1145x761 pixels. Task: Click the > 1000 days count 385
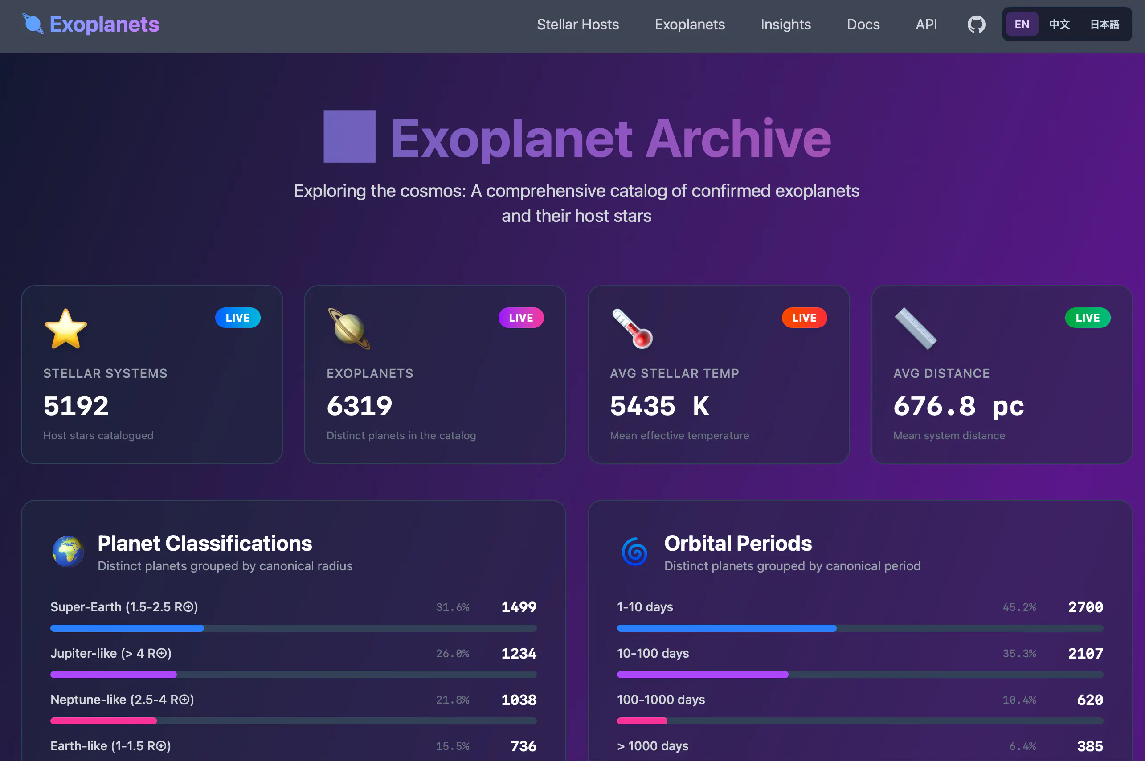[1090, 746]
